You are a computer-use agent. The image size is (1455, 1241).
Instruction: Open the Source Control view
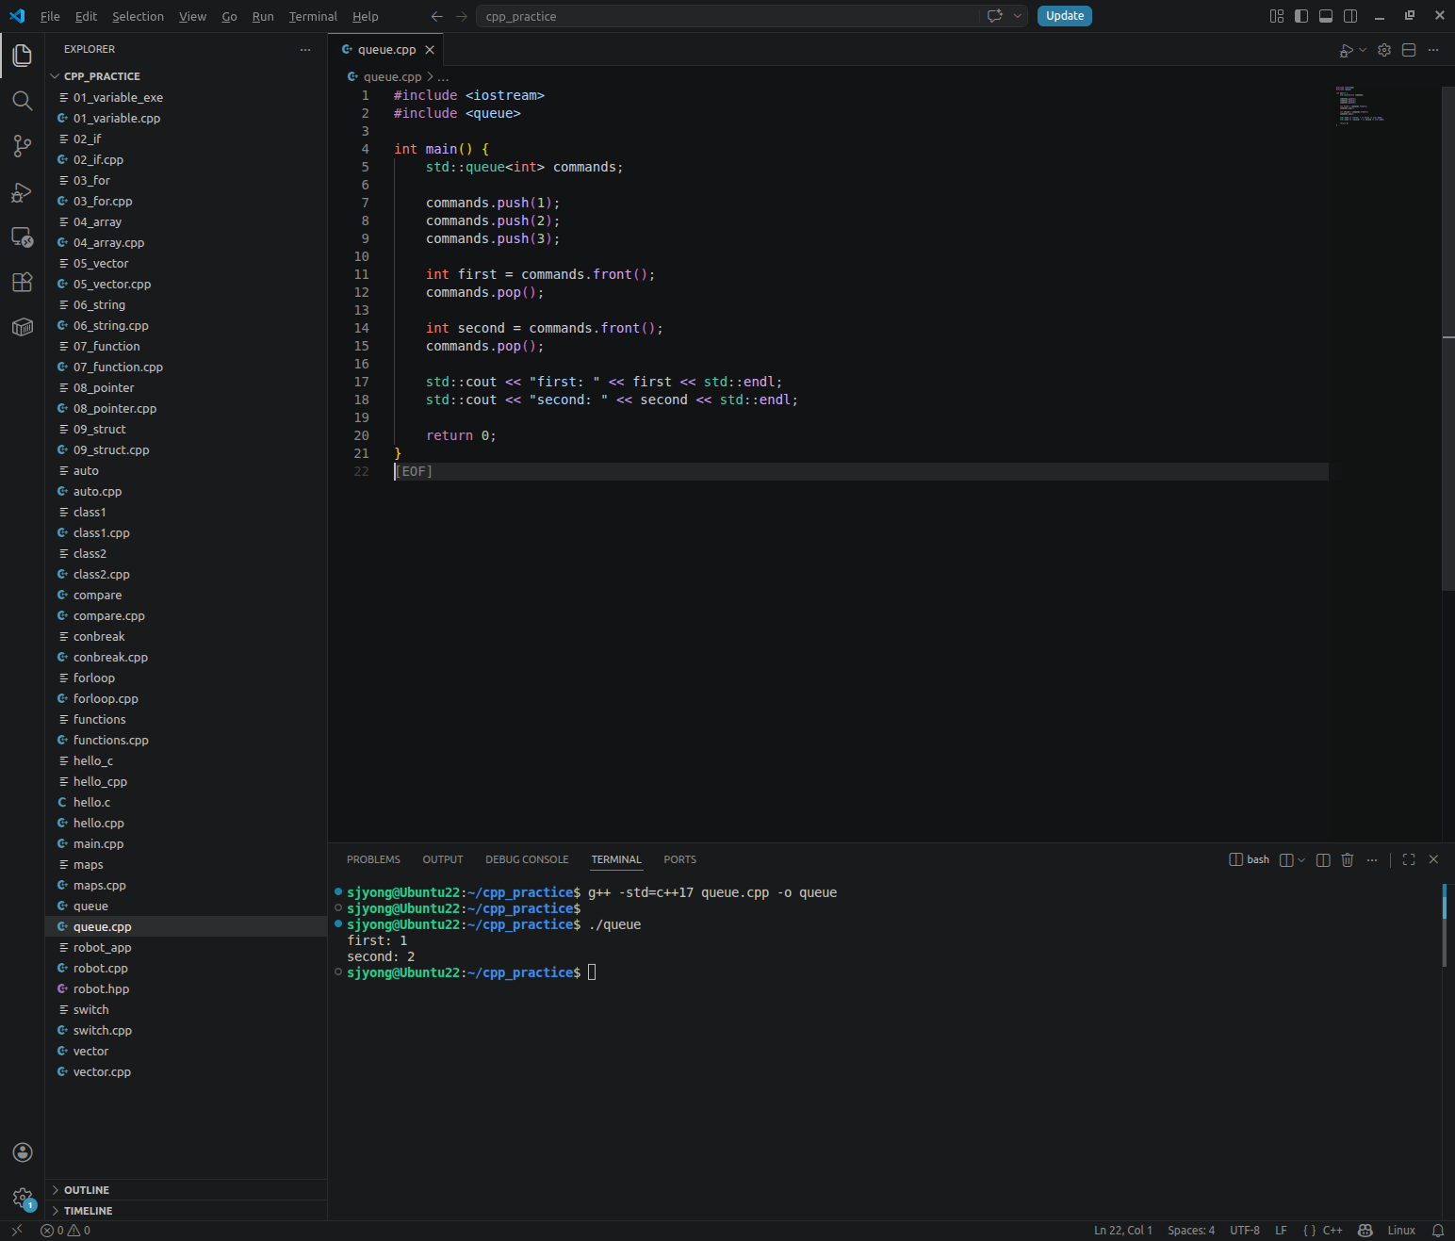click(23, 146)
